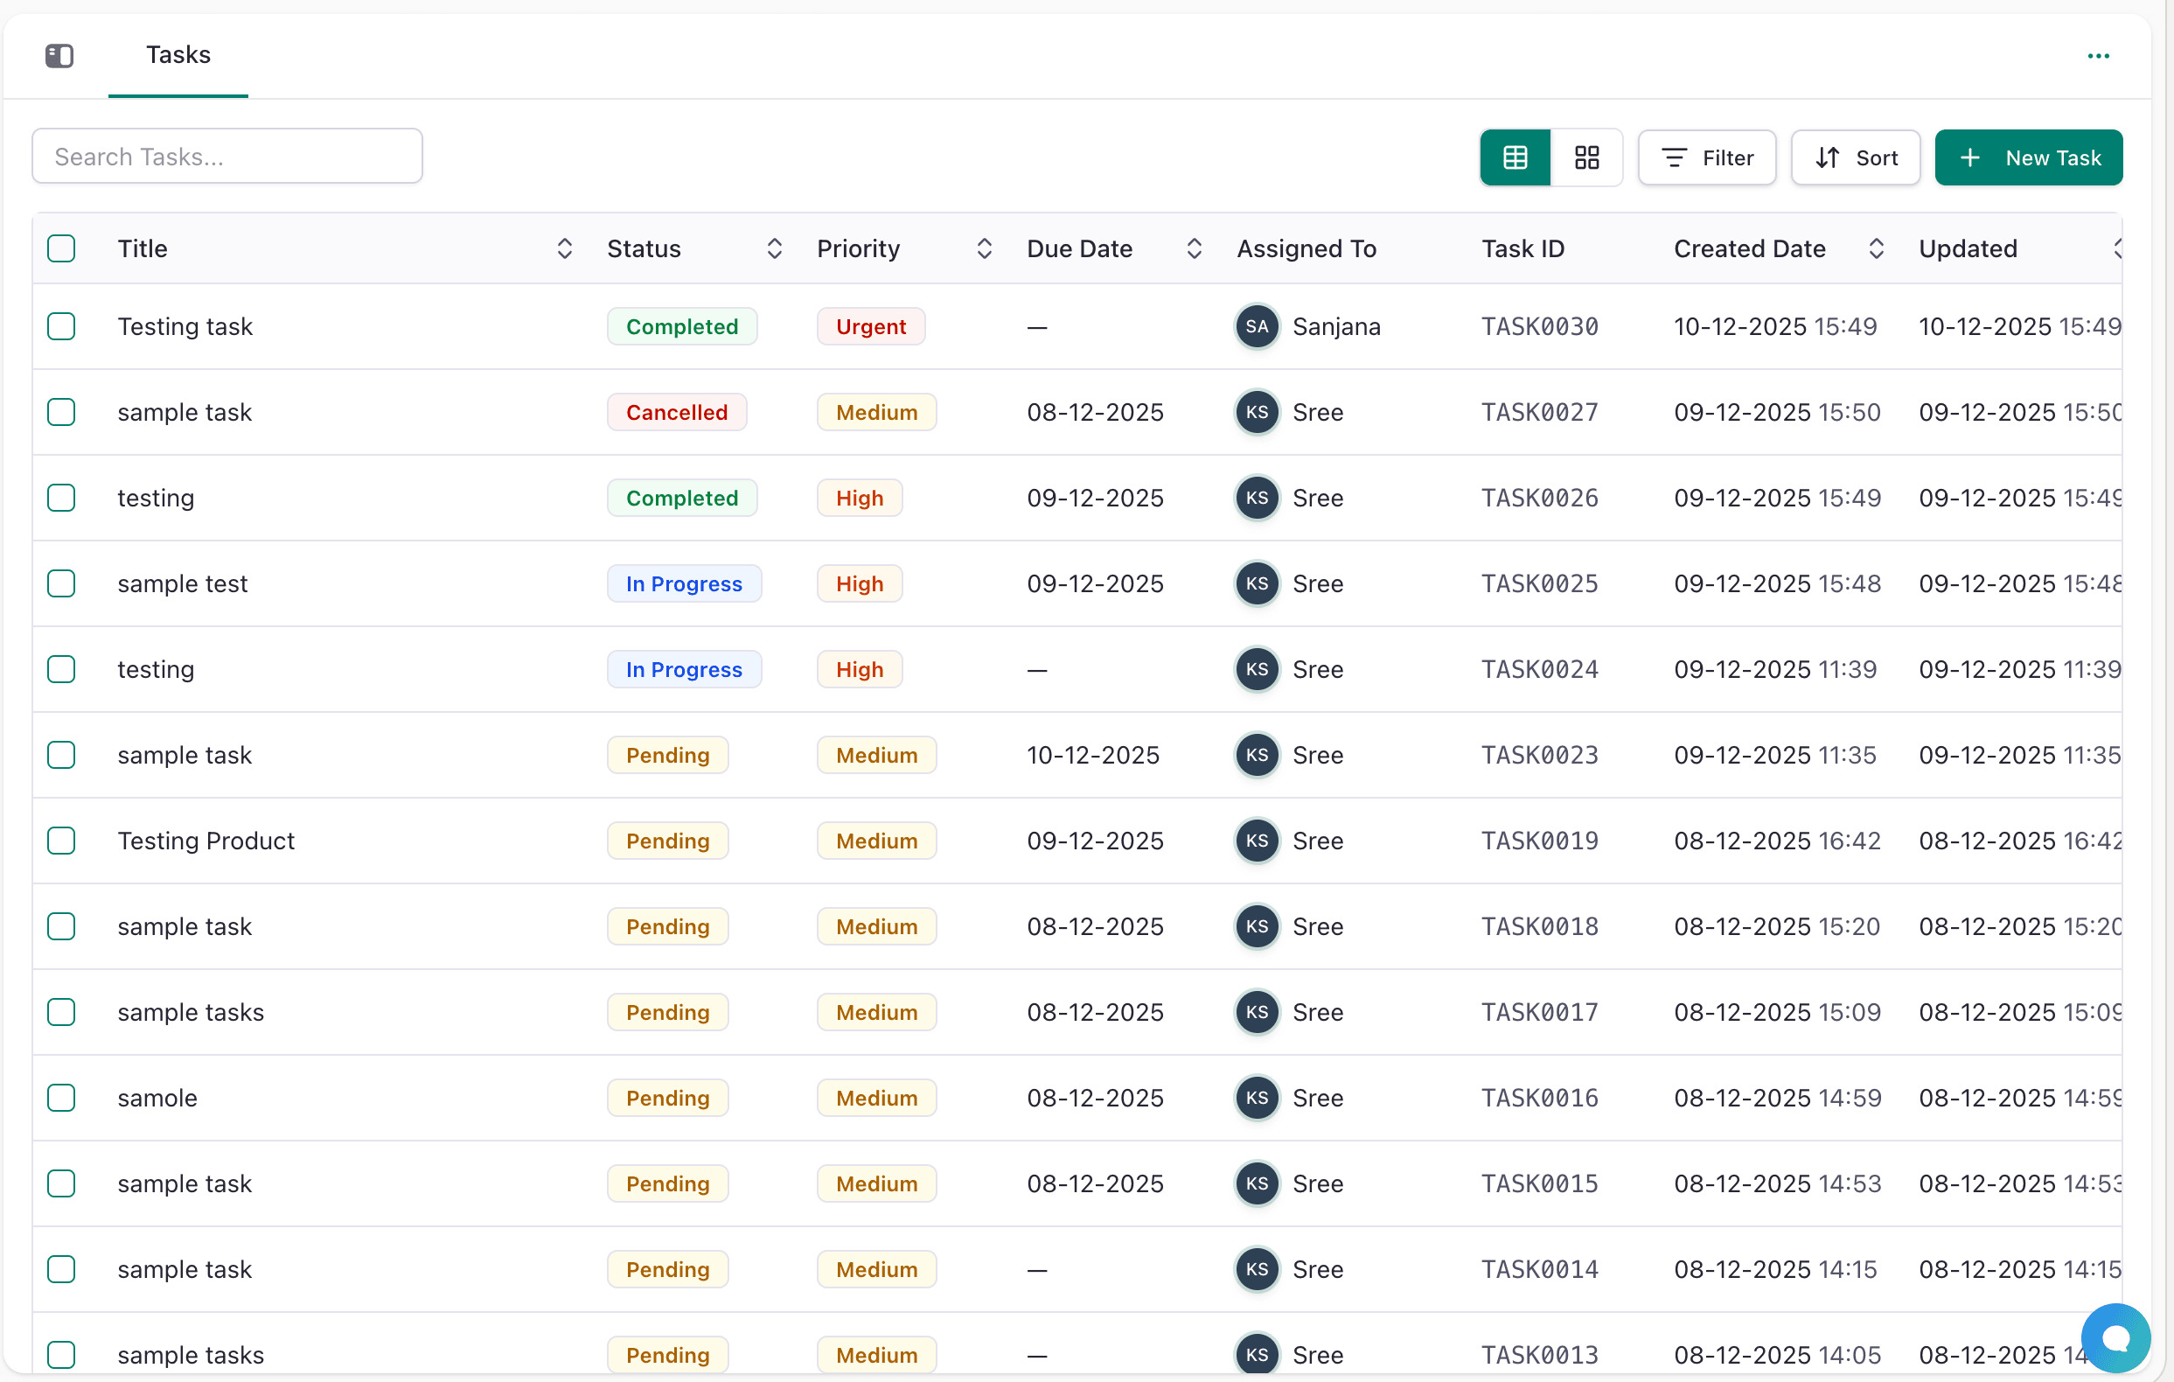The width and height of the screenshot is (2174, 1382).
Task: Click the KS avatar on TASK0016 row
Action: (1257, 1099)
